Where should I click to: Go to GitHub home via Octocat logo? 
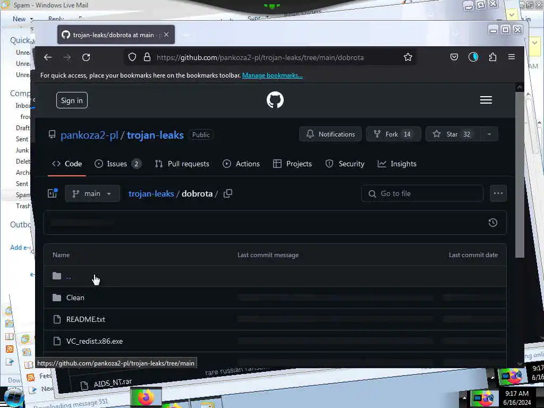[275, 100]
